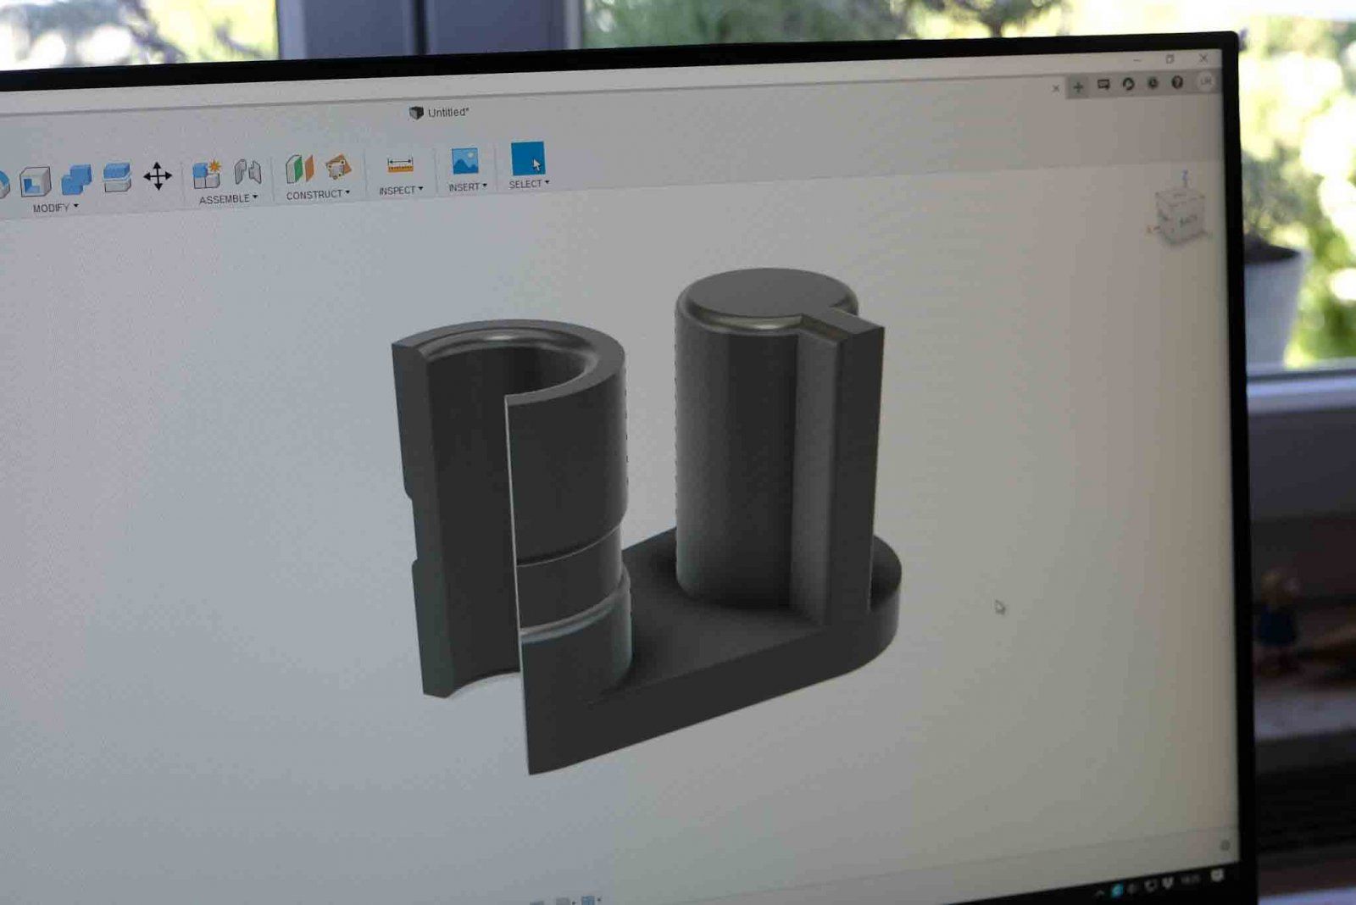Open the Help question mark menu
Image resolution: width=1356 pixels, height=905 pixels.
point(1177,82)
